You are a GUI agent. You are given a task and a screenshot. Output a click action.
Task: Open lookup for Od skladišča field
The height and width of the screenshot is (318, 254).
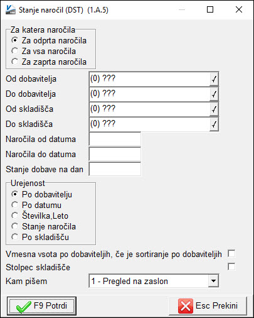214,109
